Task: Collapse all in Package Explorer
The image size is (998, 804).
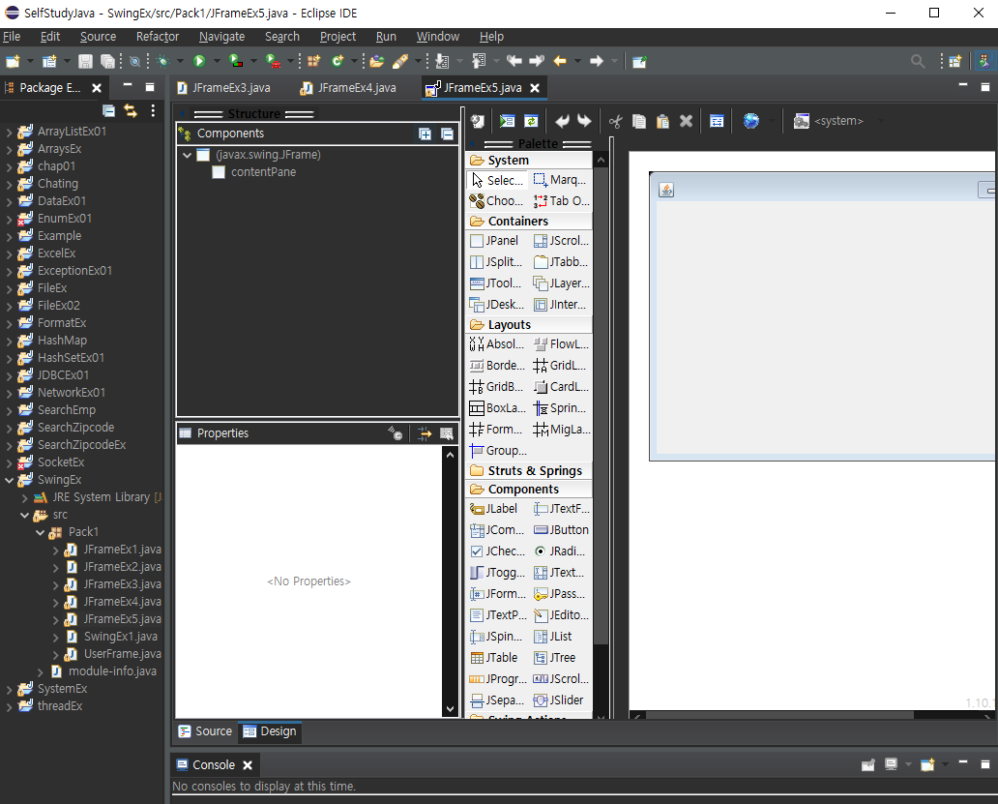Action: [x=109, y=110]
